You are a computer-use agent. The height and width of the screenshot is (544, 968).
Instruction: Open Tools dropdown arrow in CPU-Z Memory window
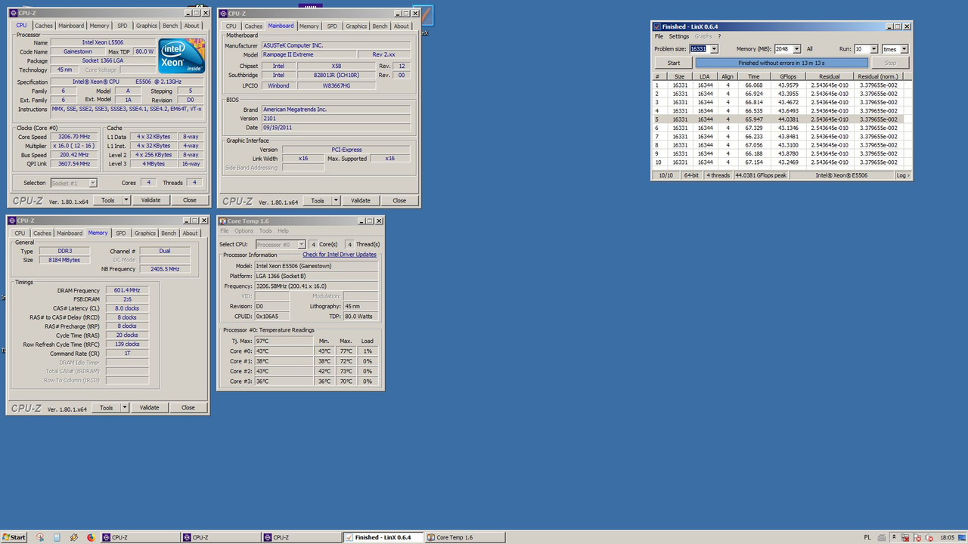click(124, 407)
